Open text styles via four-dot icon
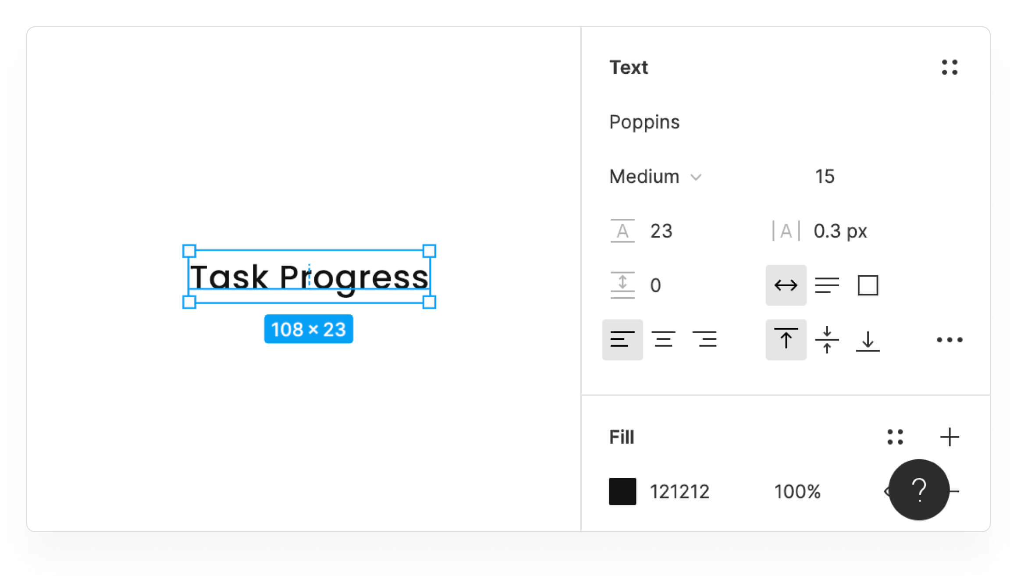Viewport: 1017px width, 576px height. click(949, 68)
